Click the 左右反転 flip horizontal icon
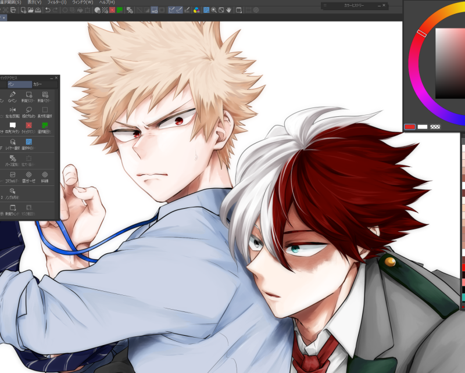 pyautogui.click(x=12, y=112)
